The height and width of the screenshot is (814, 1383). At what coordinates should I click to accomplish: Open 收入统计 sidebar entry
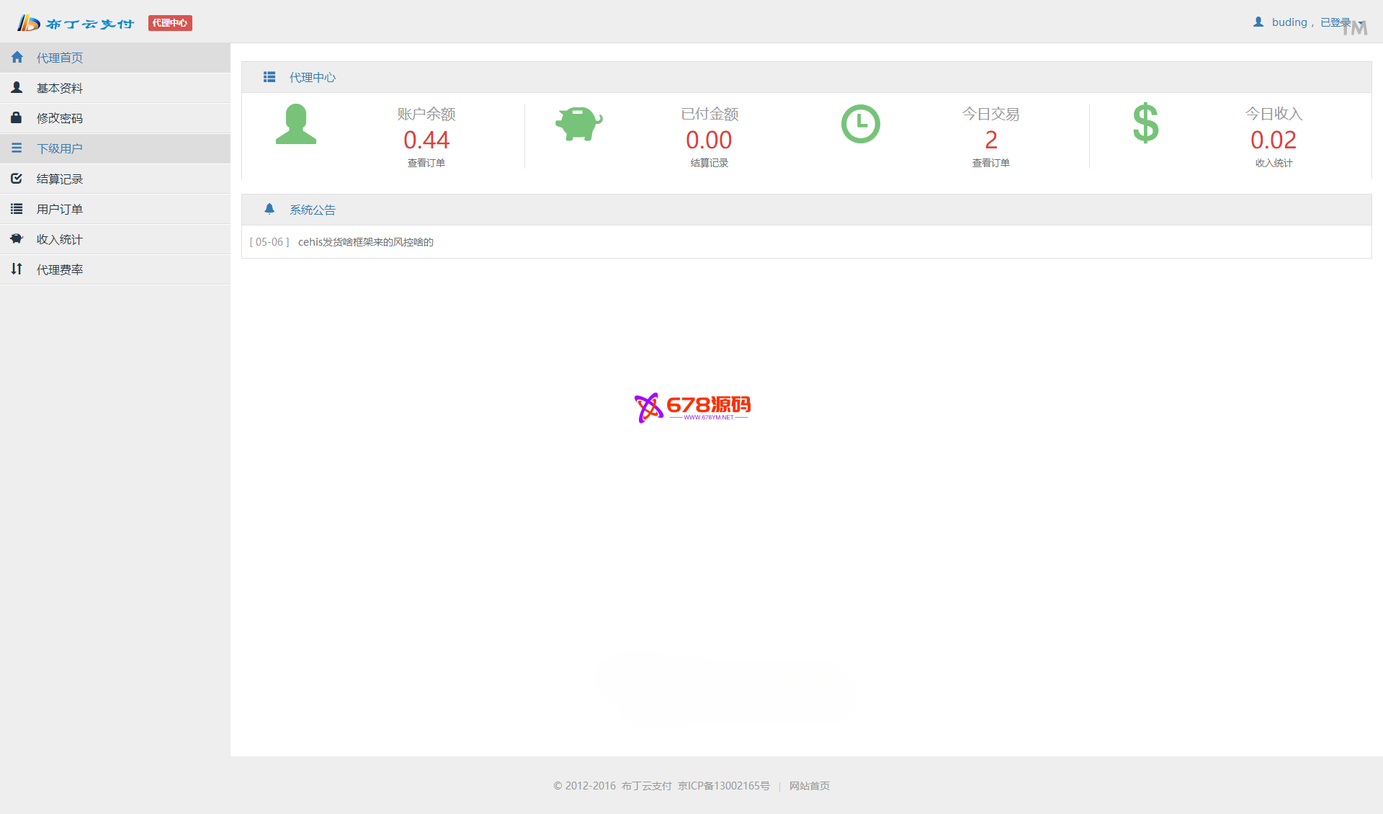(60, 239)
